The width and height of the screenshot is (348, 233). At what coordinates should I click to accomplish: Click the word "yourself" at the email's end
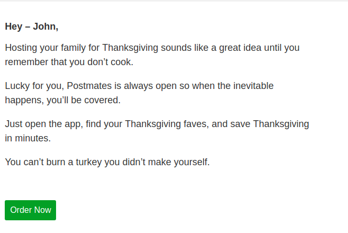tap(191, 162)
